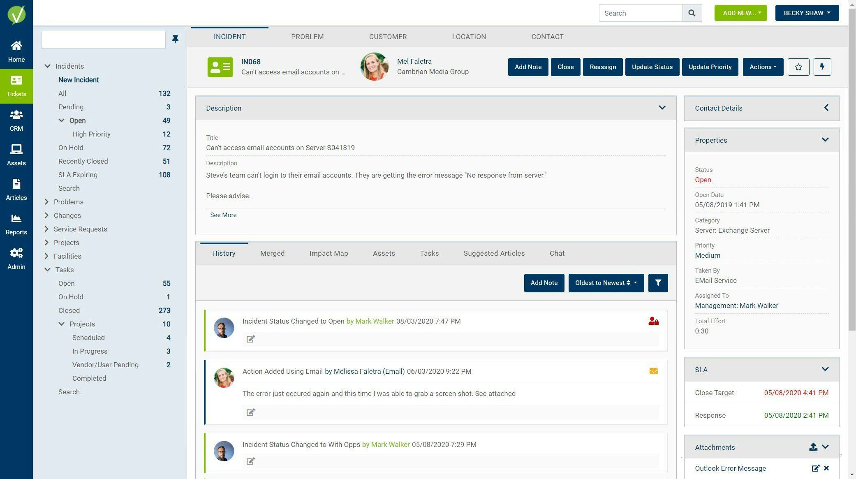
Task: Remove the Outlook Error Message attachment
Action: click(x=826, y=468)
